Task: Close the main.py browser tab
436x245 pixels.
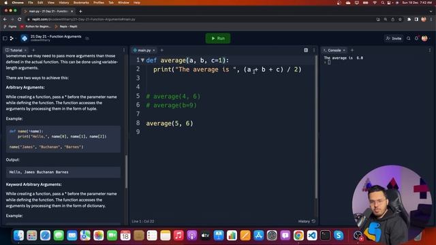Action: coord(72,12)
